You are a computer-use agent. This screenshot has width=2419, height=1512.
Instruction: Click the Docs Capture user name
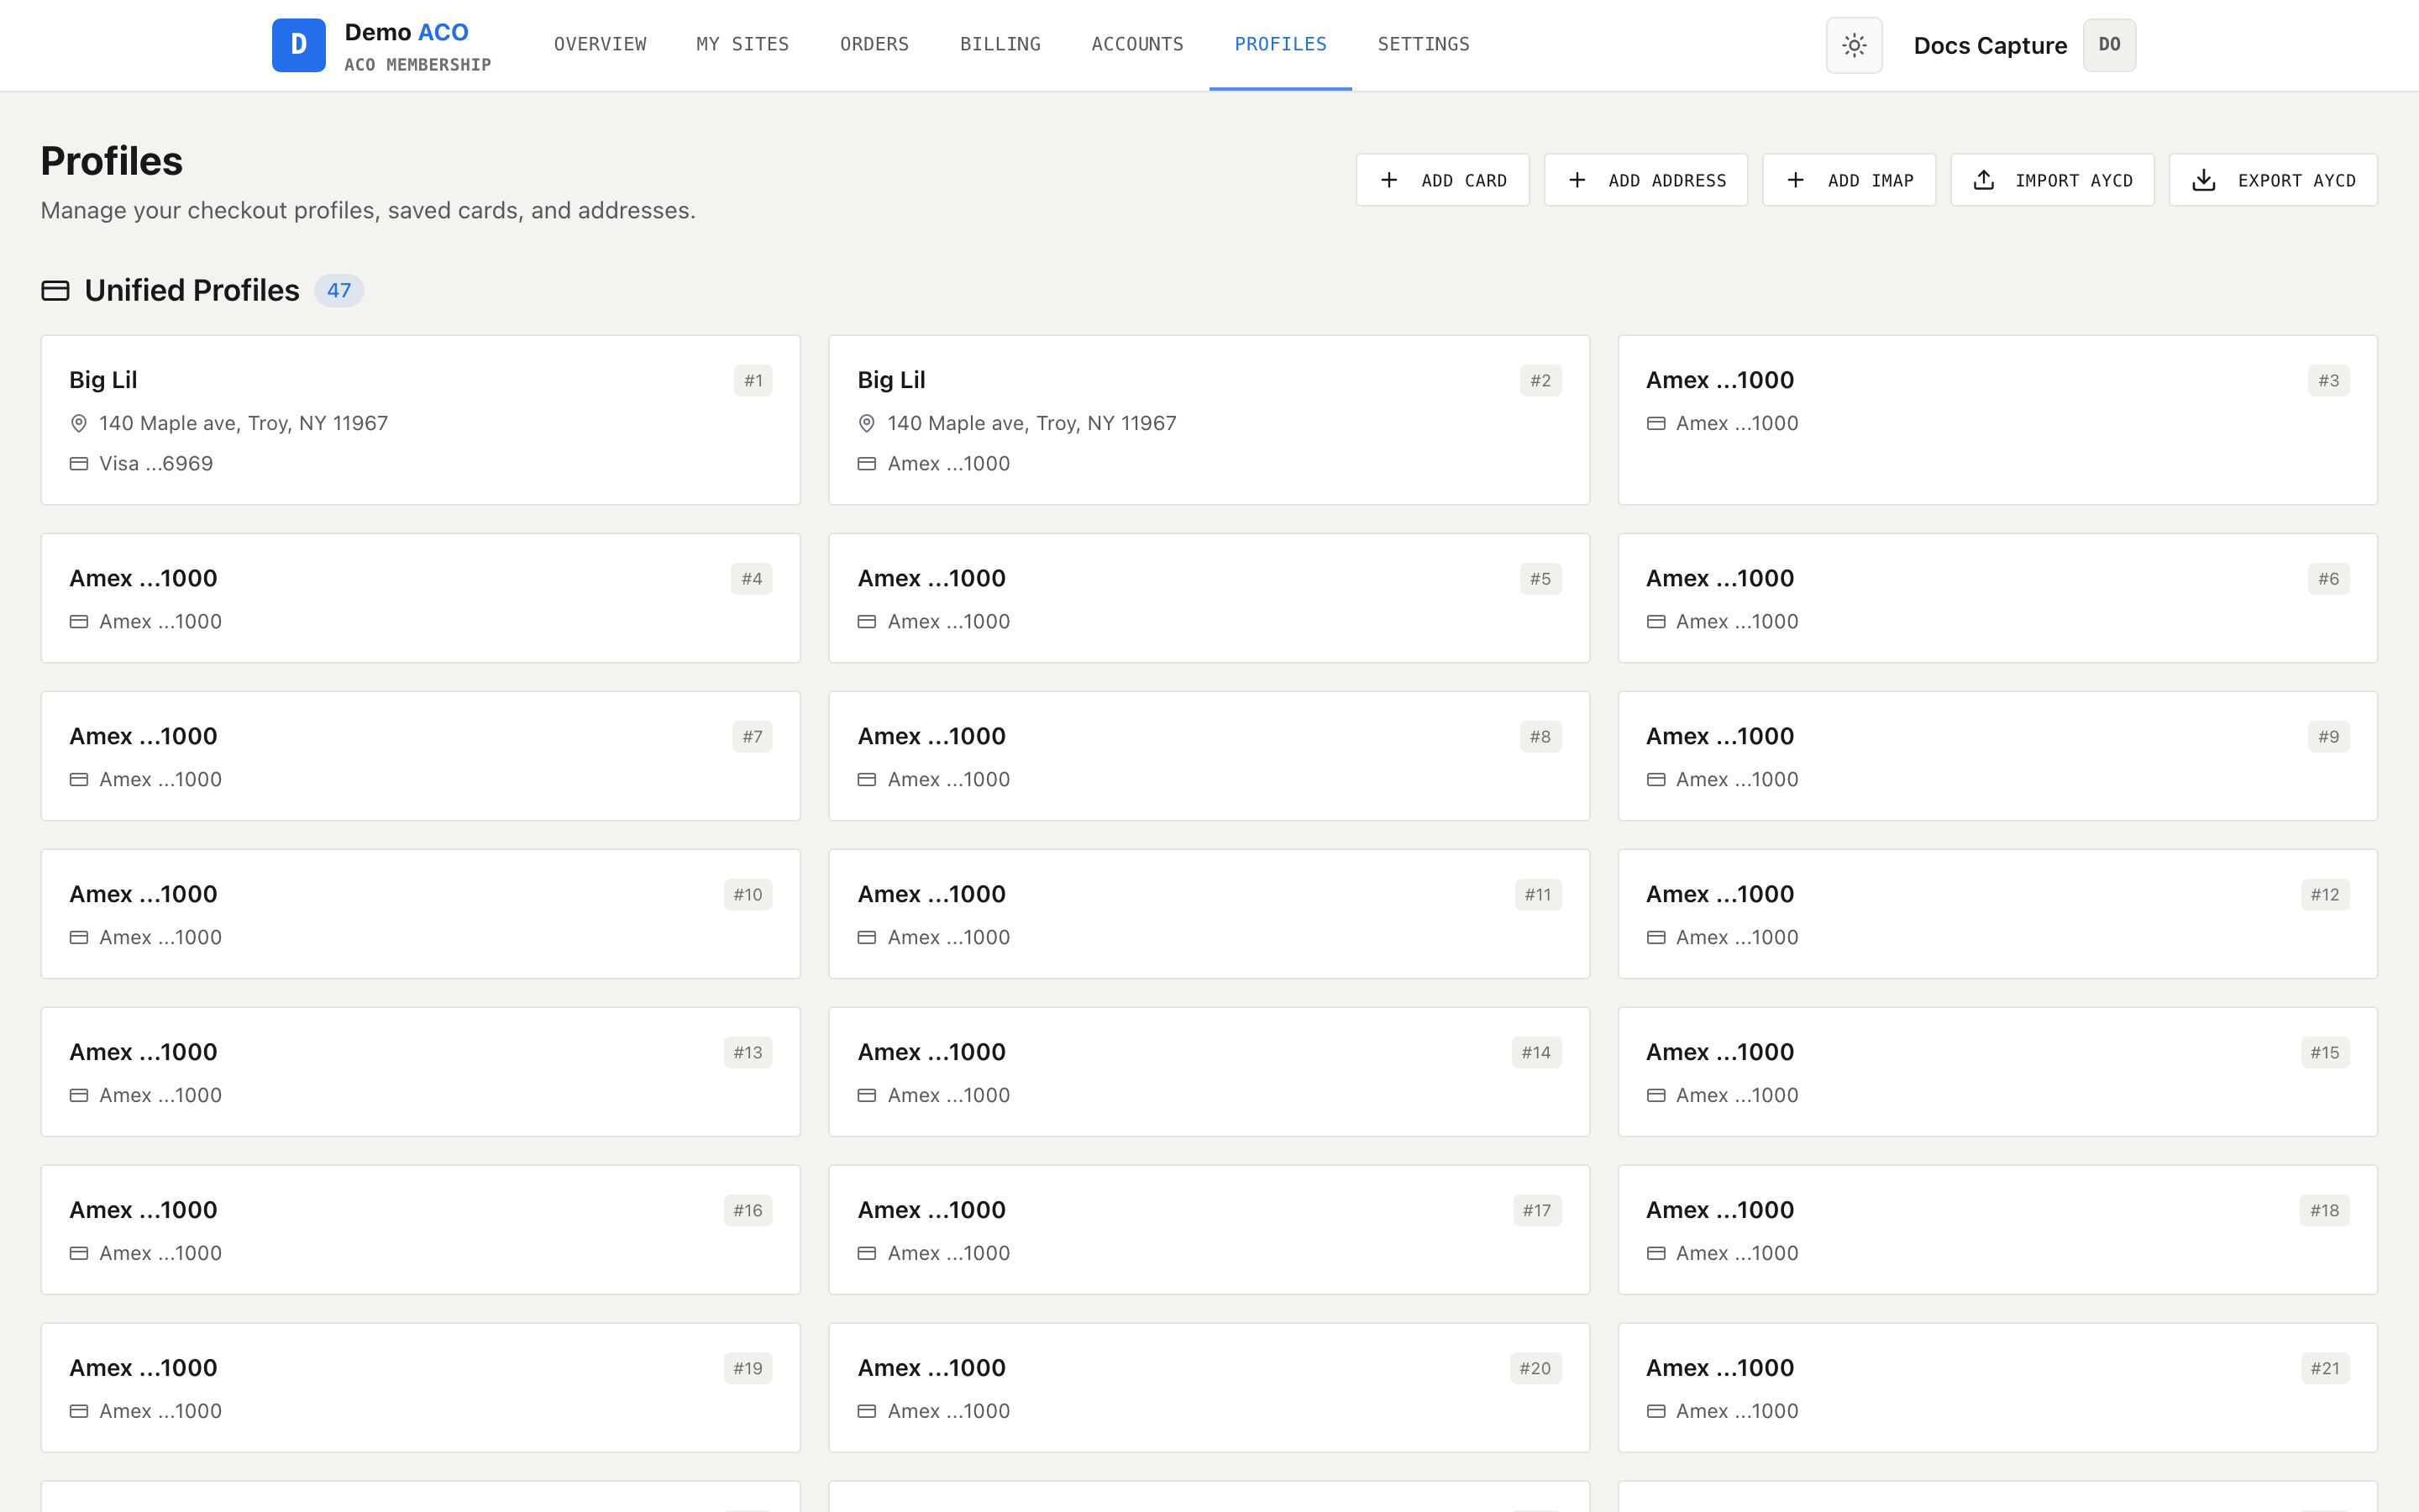(x=1990, y=46)
